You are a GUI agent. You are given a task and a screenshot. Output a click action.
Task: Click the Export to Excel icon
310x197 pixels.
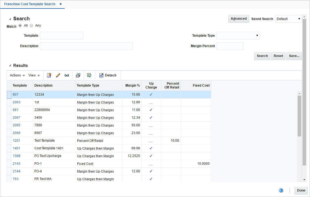[x=78, y=75]
